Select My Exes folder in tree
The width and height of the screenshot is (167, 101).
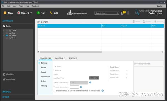[x=12, y=33]
